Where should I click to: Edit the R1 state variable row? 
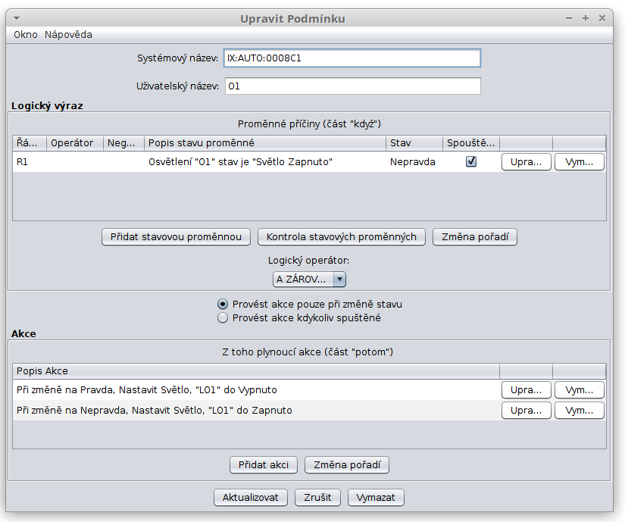click(526, 161)
